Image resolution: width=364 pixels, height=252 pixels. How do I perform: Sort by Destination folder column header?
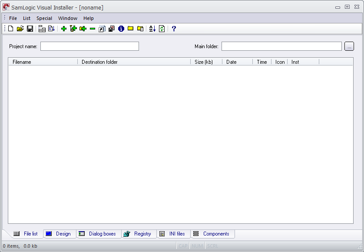click(134, 62)
